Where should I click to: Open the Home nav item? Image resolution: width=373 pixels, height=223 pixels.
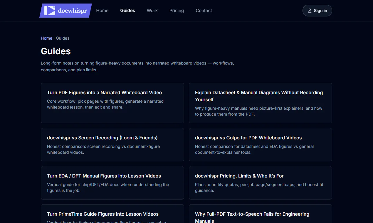pyautogui.click(x=102, y=11)
